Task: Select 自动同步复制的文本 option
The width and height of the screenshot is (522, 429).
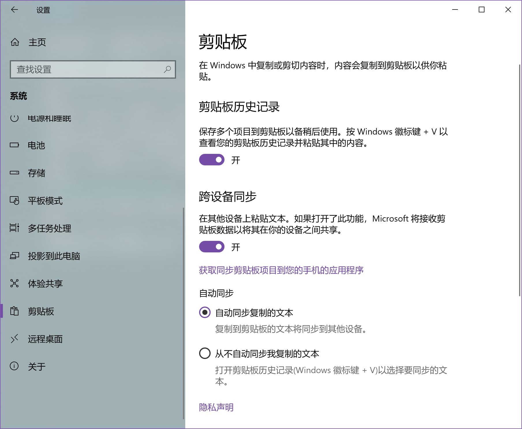Action: pos(204,312)
